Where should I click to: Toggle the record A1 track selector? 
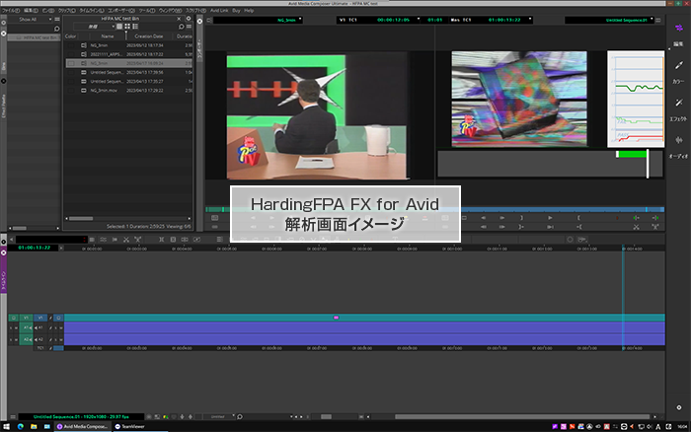pyautogui.click(x=40, y=328)
